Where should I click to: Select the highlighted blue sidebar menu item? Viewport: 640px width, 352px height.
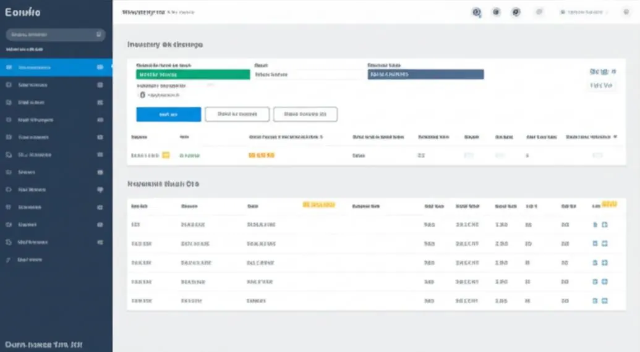[x=56, y=67]
